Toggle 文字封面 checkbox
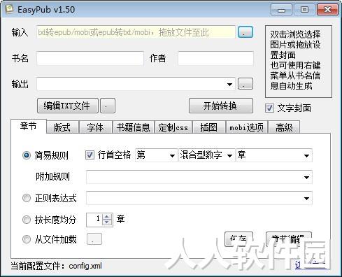The height and width of the screenshot is (277, 342). coord(269,108)
